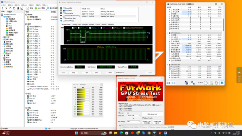Expand the Core C6 row in HWiNFO

click(x=169, y=75)
